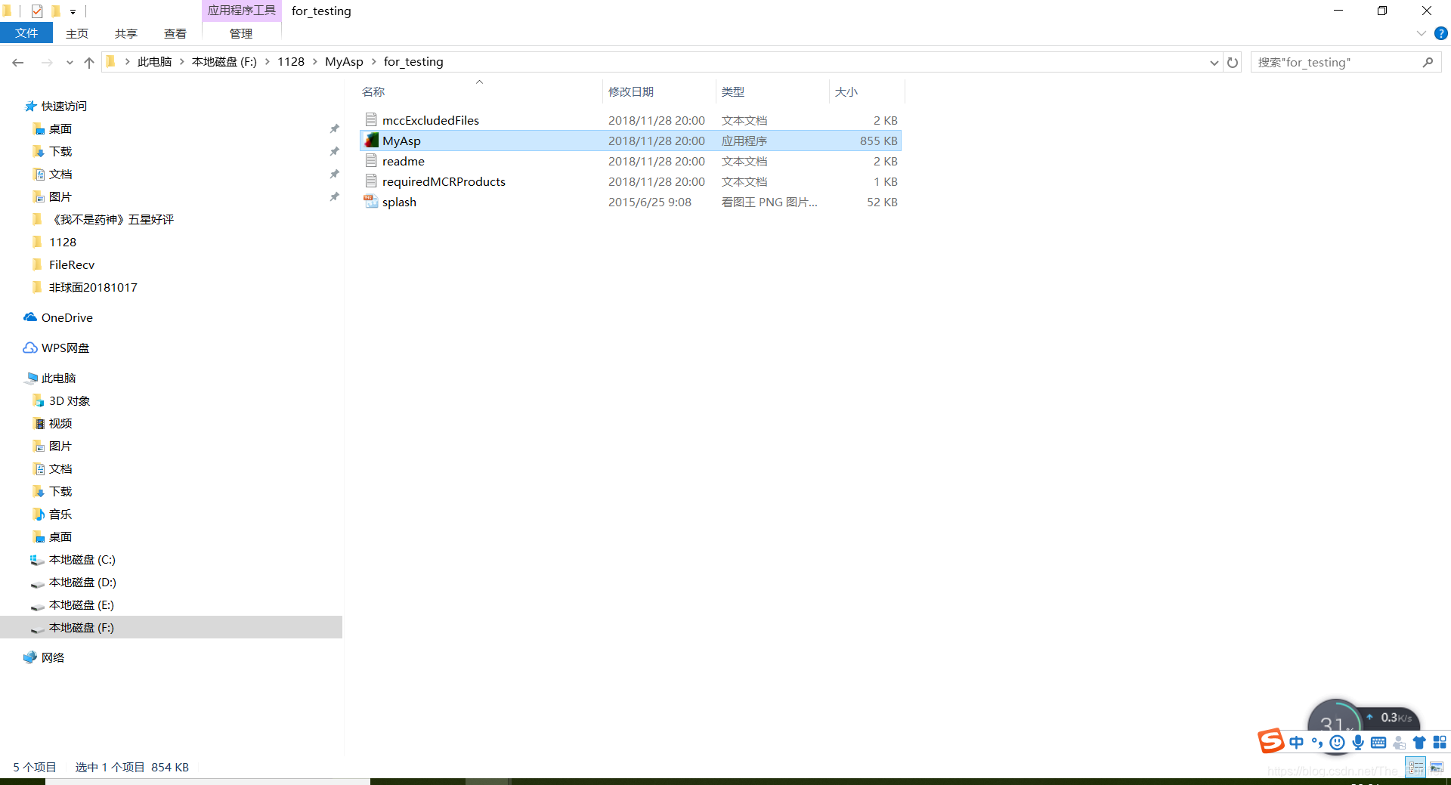
Task: Select the readme text file
Action: click(404, 161)
